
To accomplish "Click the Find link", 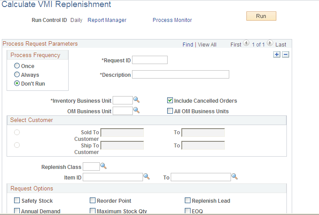I will tap(187, 45).
